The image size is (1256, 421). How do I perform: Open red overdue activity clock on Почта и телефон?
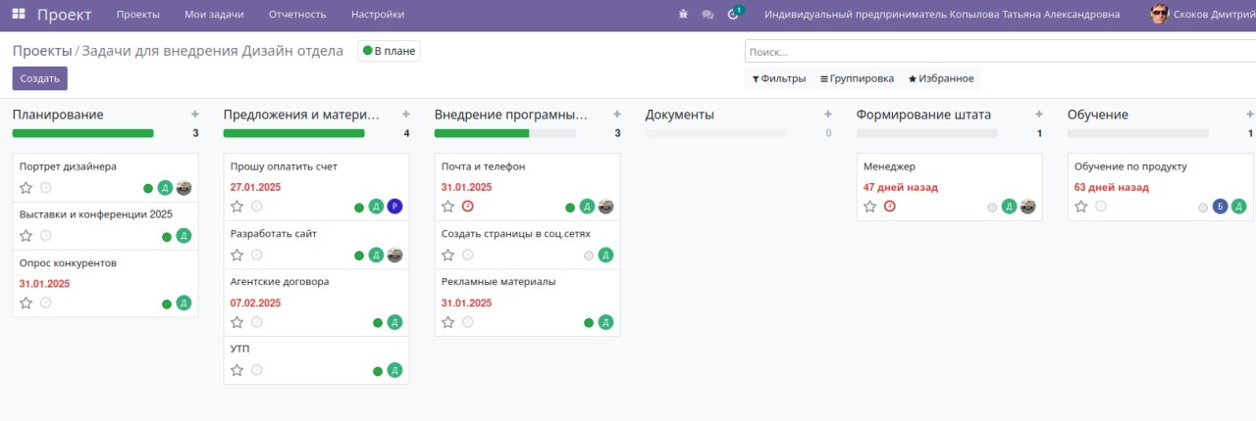pyautogui.click(x=467, y=207)
